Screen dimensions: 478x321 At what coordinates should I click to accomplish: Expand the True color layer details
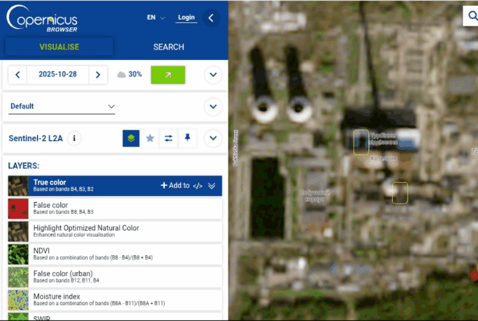coord(212,186)
